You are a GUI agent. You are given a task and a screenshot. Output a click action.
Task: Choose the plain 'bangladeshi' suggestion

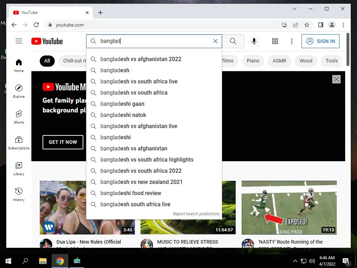[154, 137]
